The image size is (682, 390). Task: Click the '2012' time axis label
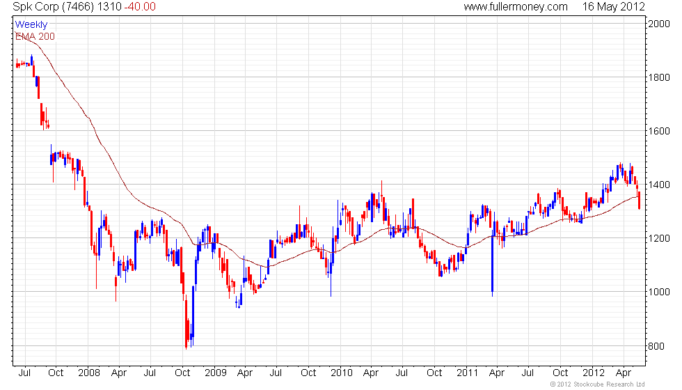(593, 373)
